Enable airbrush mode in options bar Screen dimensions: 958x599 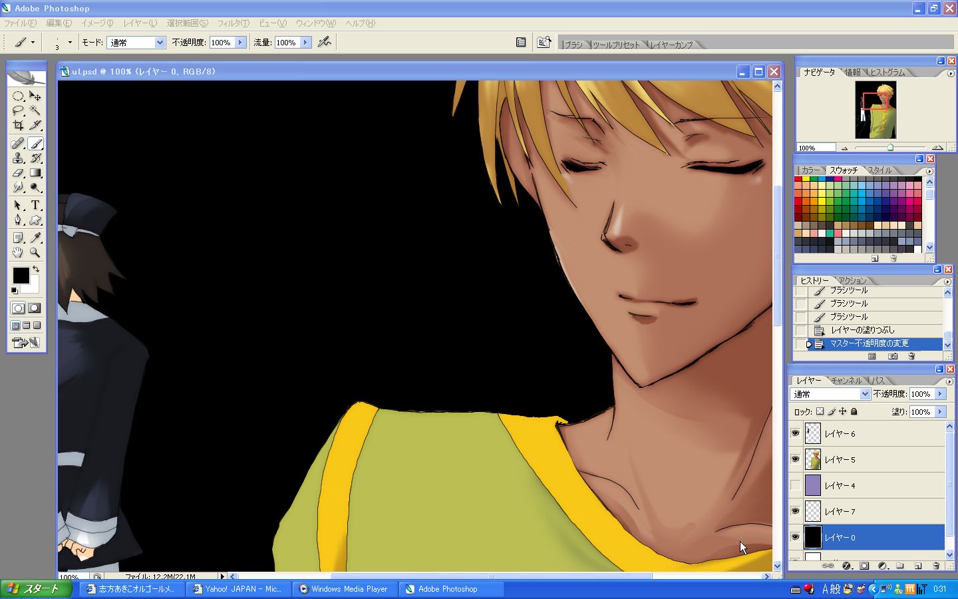(x=324, y=42)
